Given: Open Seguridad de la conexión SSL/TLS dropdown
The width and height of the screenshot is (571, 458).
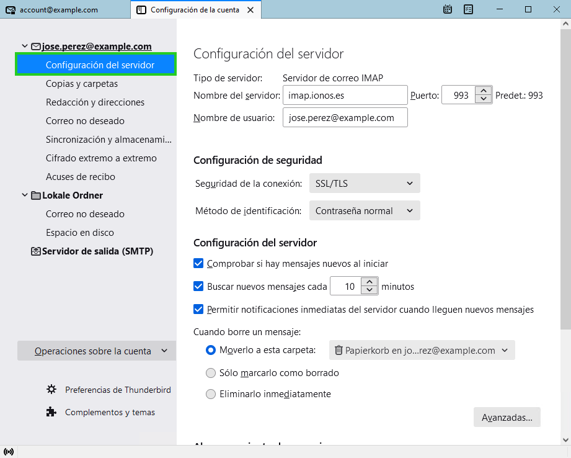Looking at the screenshot, I should pos(364,183).
